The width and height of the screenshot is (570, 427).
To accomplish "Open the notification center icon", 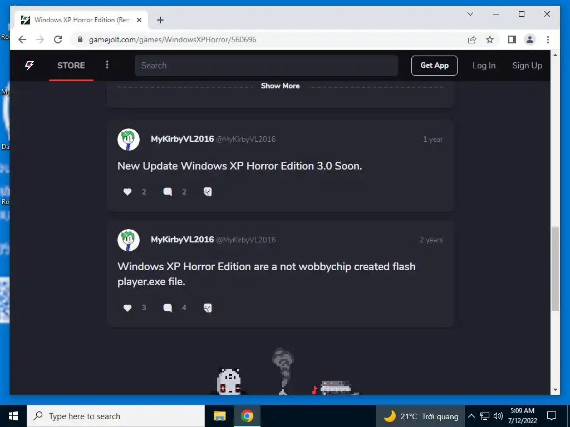I will (552, 416).
